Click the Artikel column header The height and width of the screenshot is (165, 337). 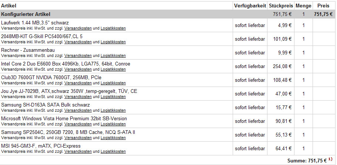point(9,6)
